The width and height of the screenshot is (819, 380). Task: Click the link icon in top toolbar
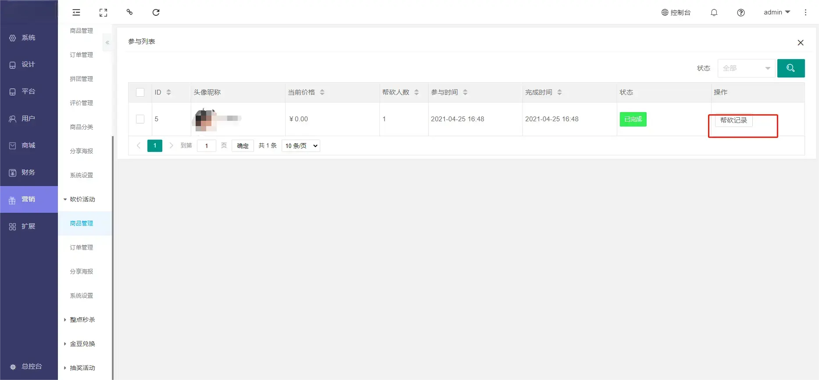(x=129, y=12)
